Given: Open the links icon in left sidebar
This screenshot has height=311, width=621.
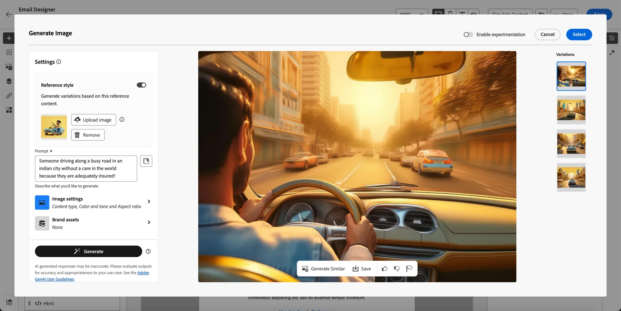Looking at the screenshot, I should [x=9, y=96].
